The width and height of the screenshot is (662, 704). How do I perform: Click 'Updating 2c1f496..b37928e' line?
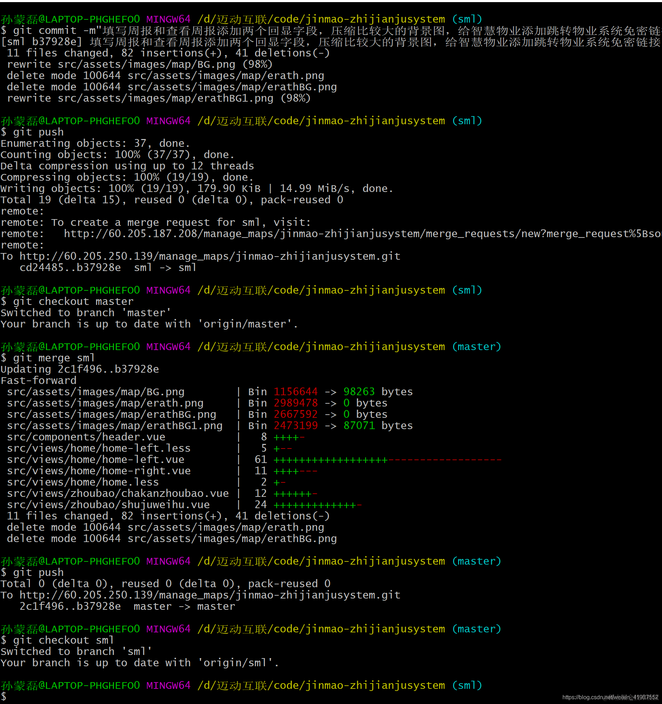pos(80,369)
